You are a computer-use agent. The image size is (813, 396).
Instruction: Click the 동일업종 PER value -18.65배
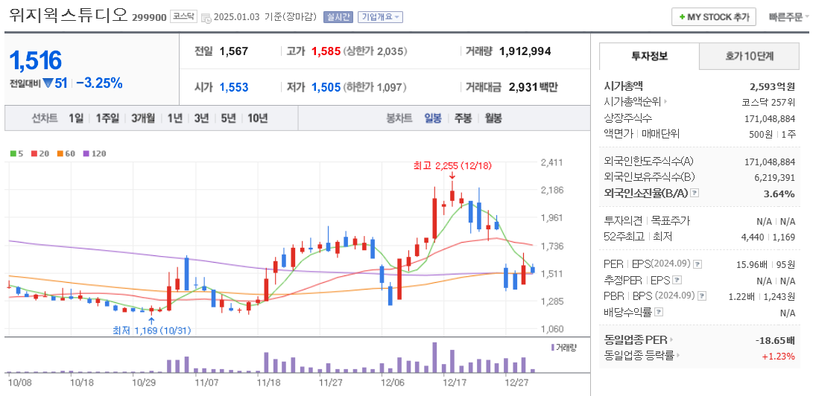point(776,341)
